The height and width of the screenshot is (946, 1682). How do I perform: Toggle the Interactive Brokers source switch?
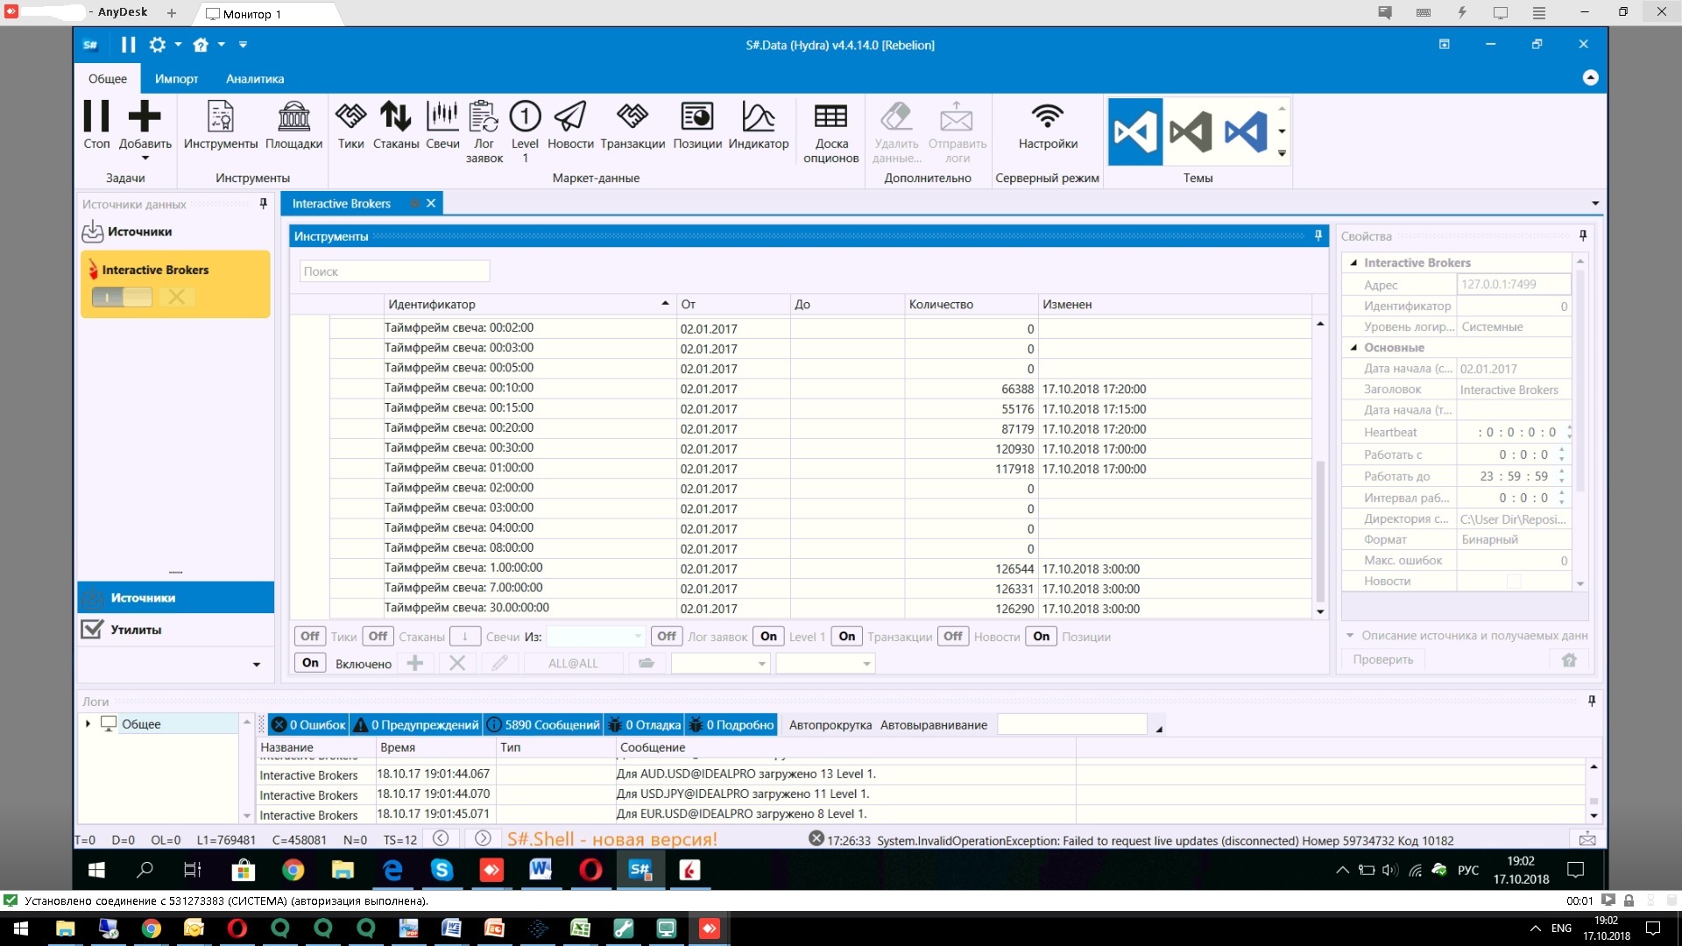pyautogui.click(x=123, y=297)
